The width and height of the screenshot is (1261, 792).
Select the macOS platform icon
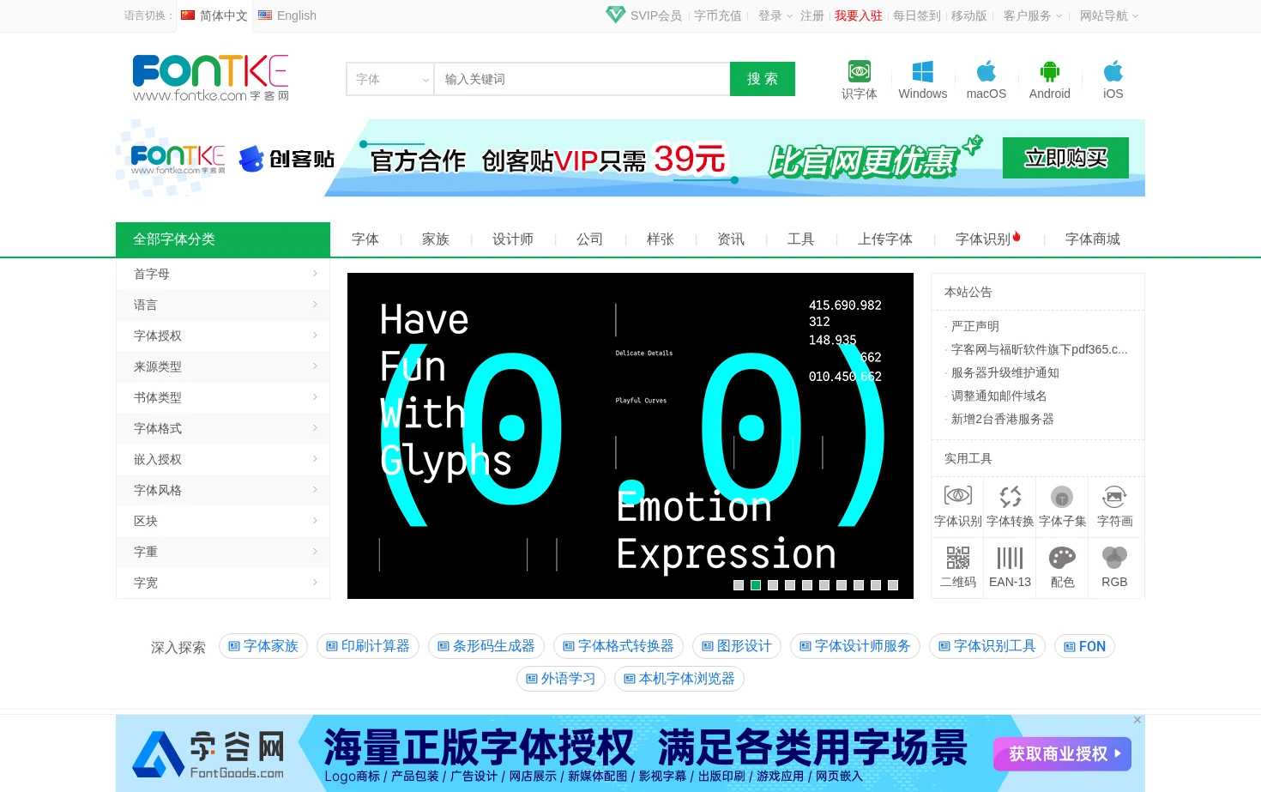[986, 71]
